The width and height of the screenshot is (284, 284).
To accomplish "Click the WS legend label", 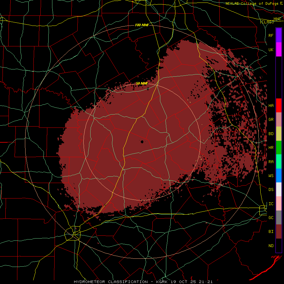I will coord(271,176).
